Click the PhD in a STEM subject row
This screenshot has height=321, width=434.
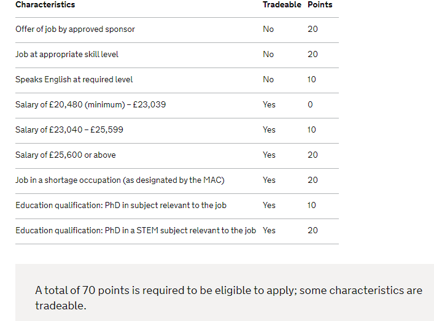[177, 231]
